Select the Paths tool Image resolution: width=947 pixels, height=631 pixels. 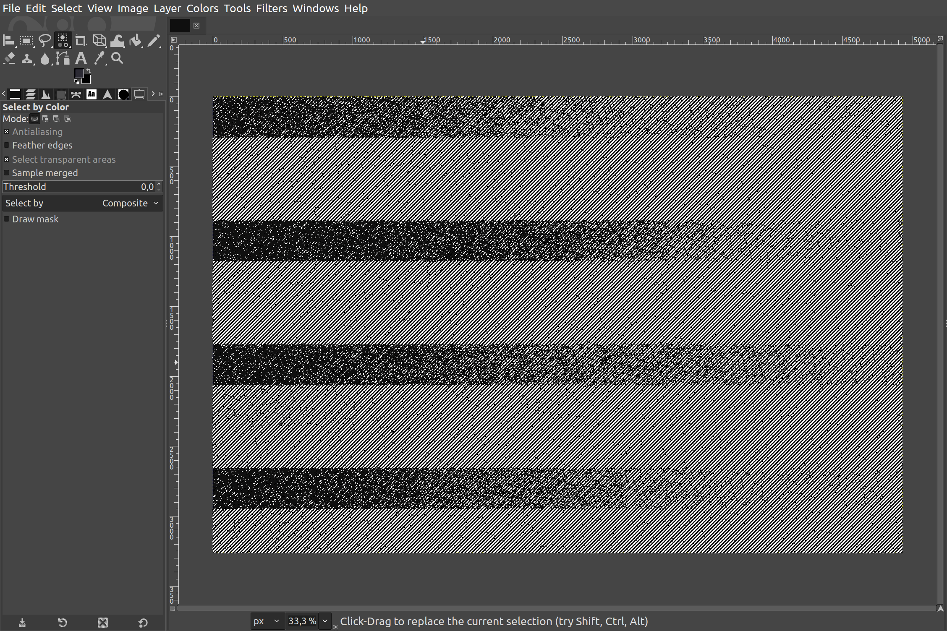[x=63, y=58]
